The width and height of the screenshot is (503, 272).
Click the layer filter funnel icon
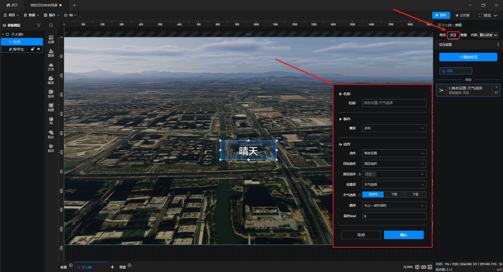(39, 25)
